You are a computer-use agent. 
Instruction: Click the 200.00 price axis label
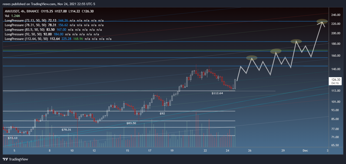[335, 33]
